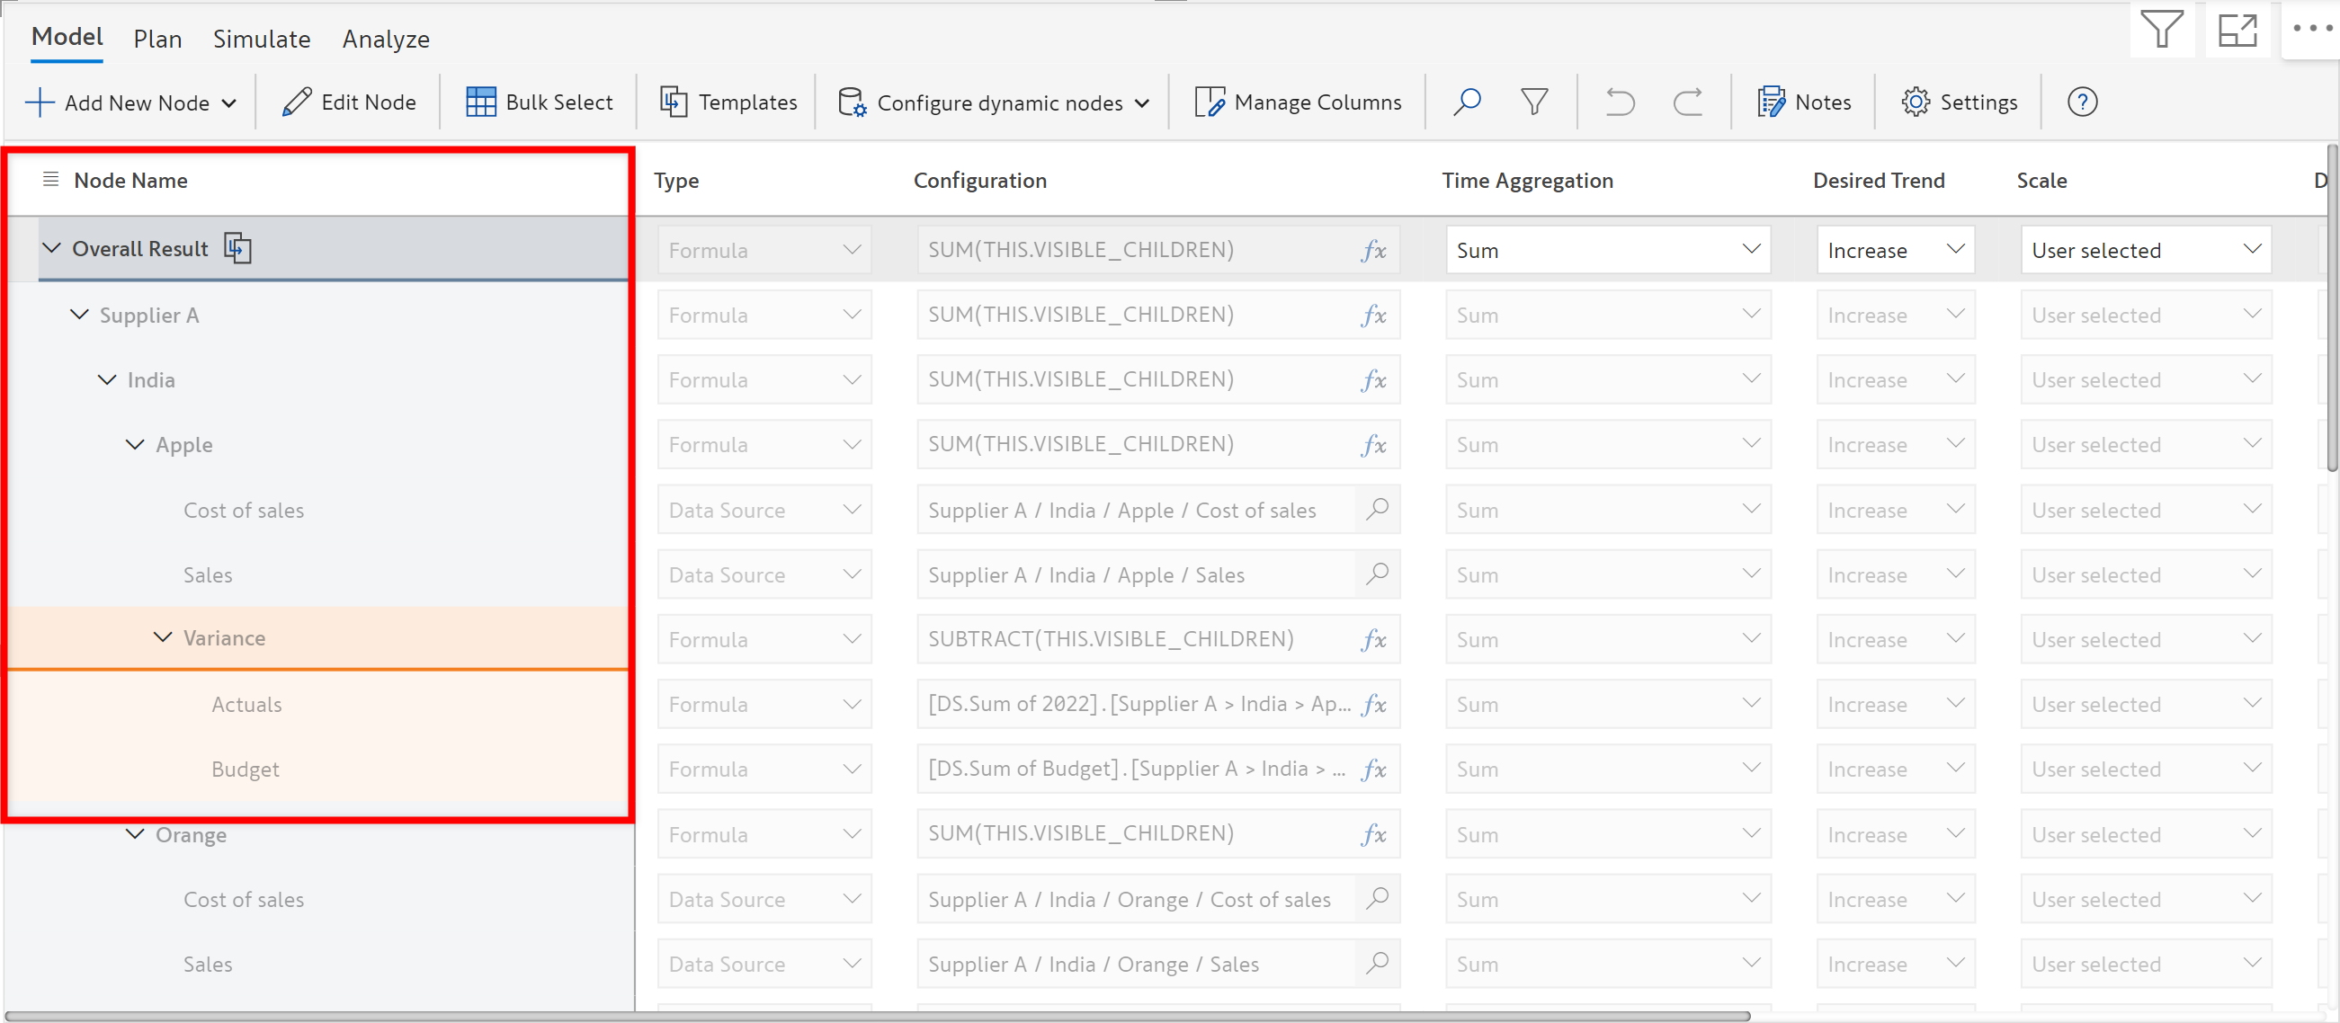Click the expand to focus mode icon
The height and width of the screenshot is (1023, 2340).
pyautogui.click(x=2237, y=30)
